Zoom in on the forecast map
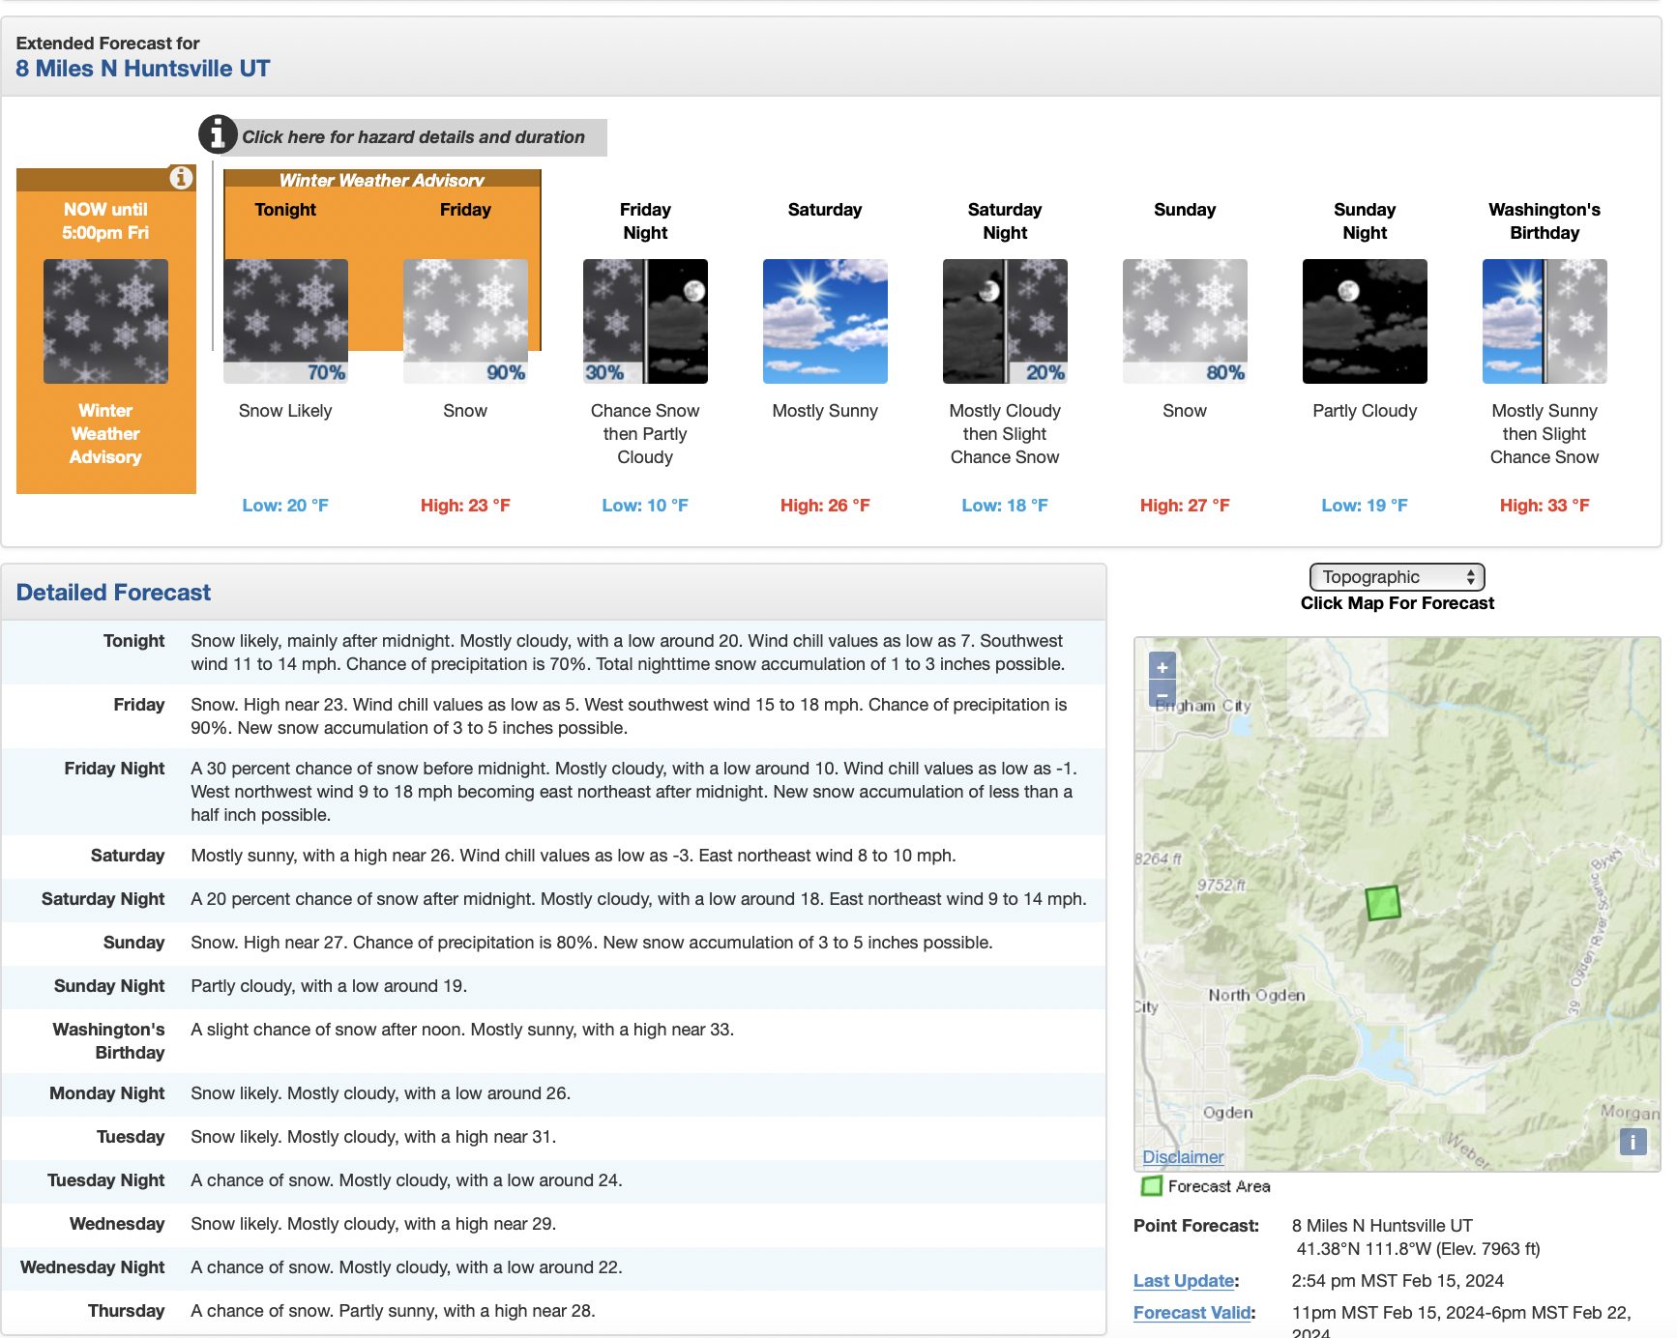1677x1338 pixels. 1162,666
